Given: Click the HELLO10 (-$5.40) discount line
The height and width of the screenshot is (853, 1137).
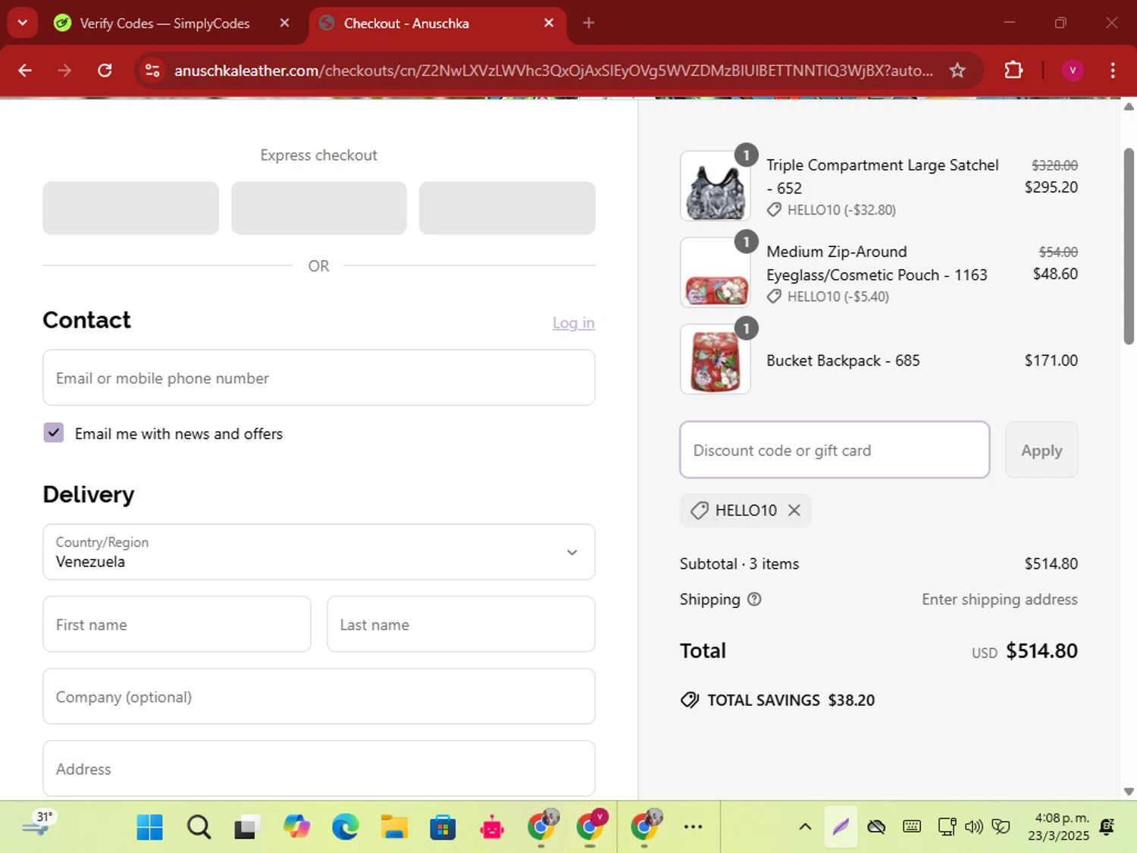Looking at the screenshot, I should [x=828, y=296].
